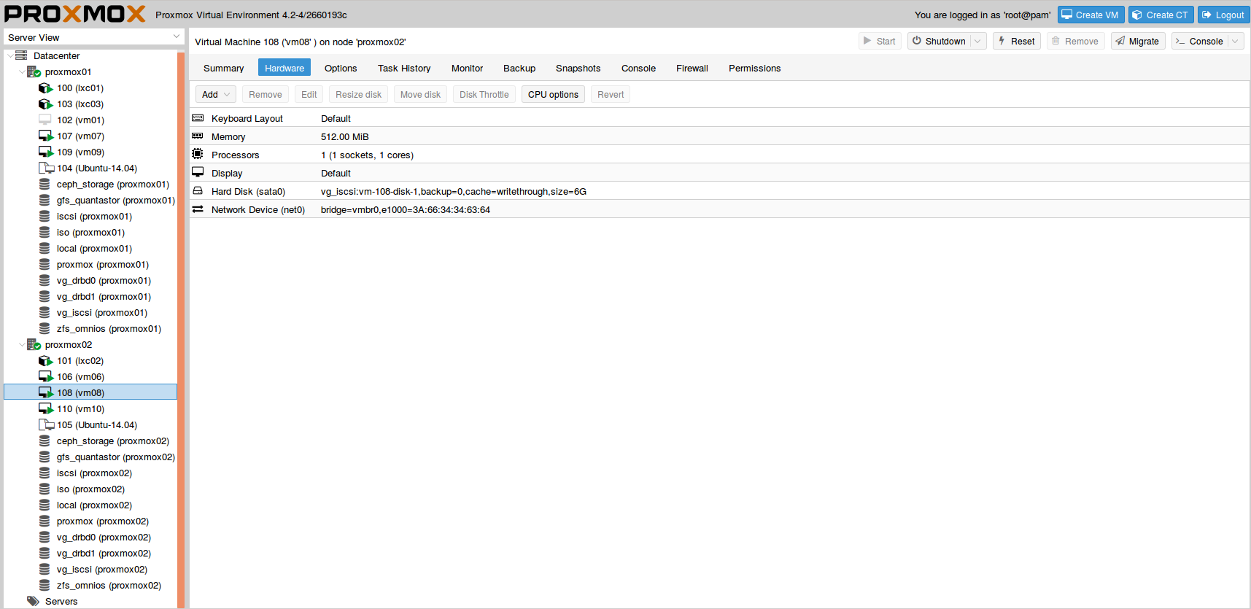The height and width of the screenshot is (609, 1251).
Task: Click the Memory row icon
Action: pos(198,136)
